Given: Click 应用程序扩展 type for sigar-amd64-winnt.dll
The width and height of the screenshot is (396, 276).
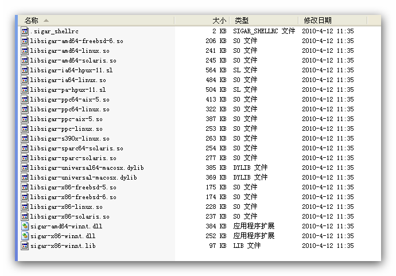Looking at the screenshot, I should 254,226.
